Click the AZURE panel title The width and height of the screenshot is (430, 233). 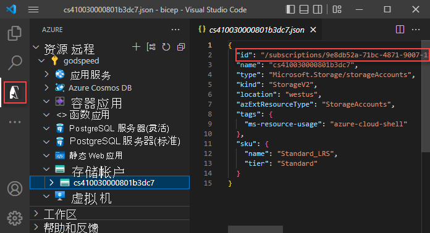click(53, 30)
